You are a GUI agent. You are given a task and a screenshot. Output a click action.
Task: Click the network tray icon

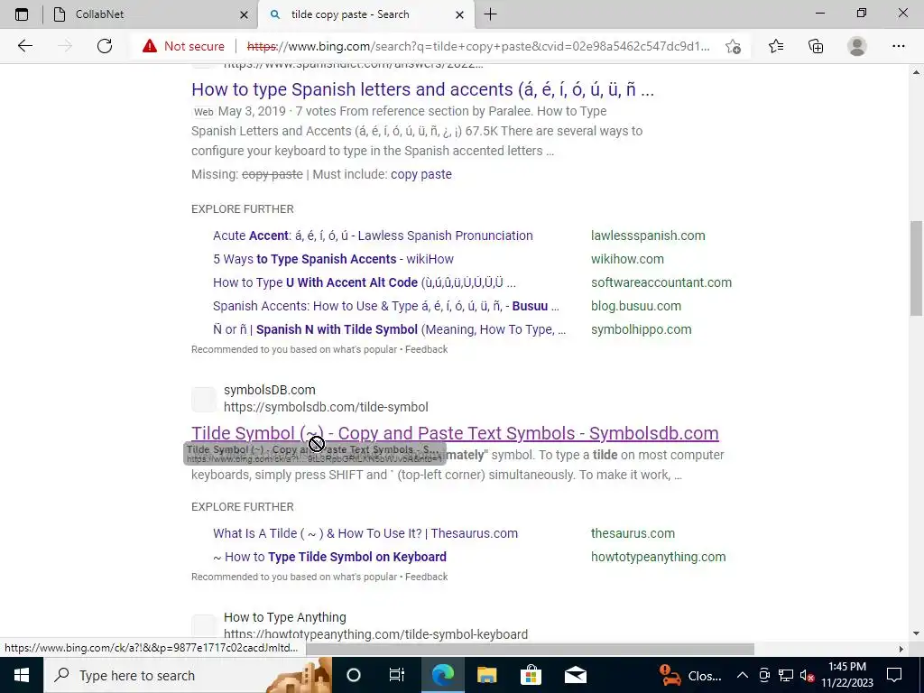[786, 675]
